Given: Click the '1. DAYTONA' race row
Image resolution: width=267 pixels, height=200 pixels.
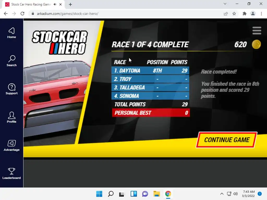Looking at the screenshot, I should coord(150,70).
